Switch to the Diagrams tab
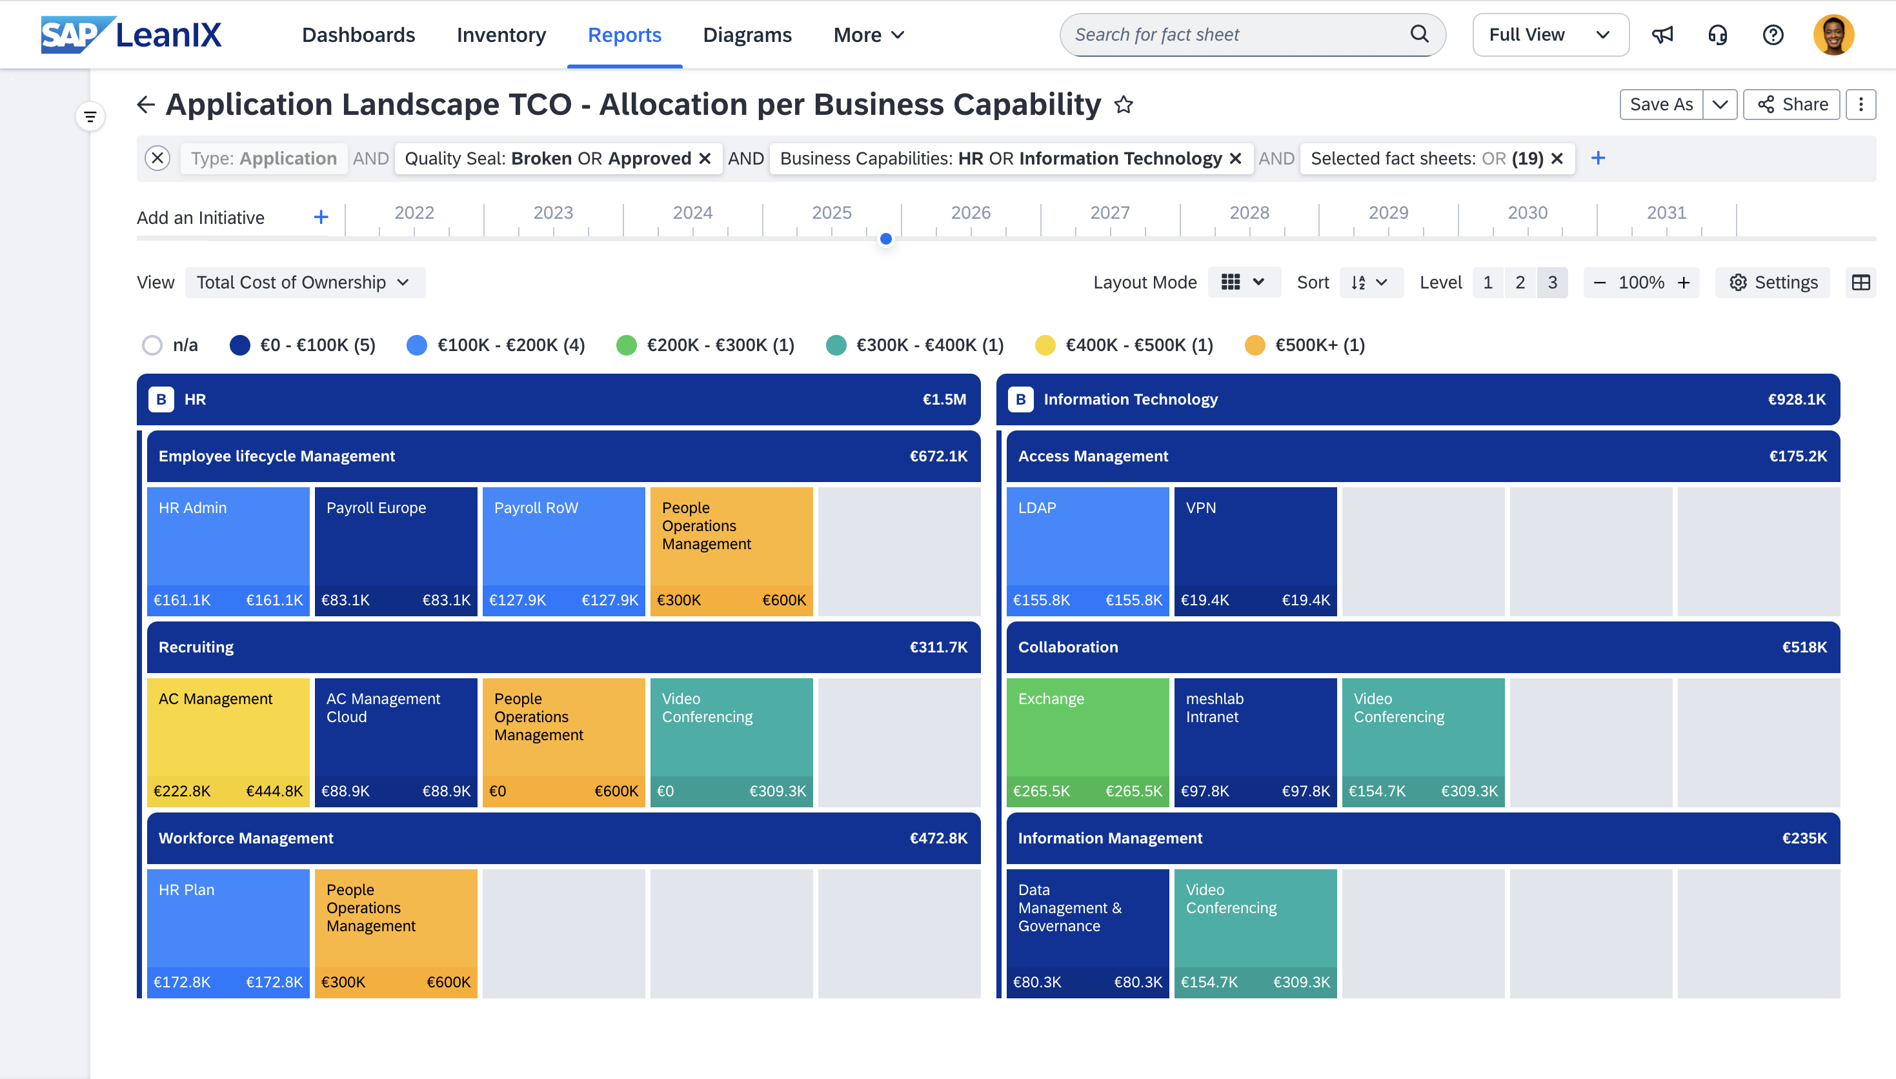 747,34
